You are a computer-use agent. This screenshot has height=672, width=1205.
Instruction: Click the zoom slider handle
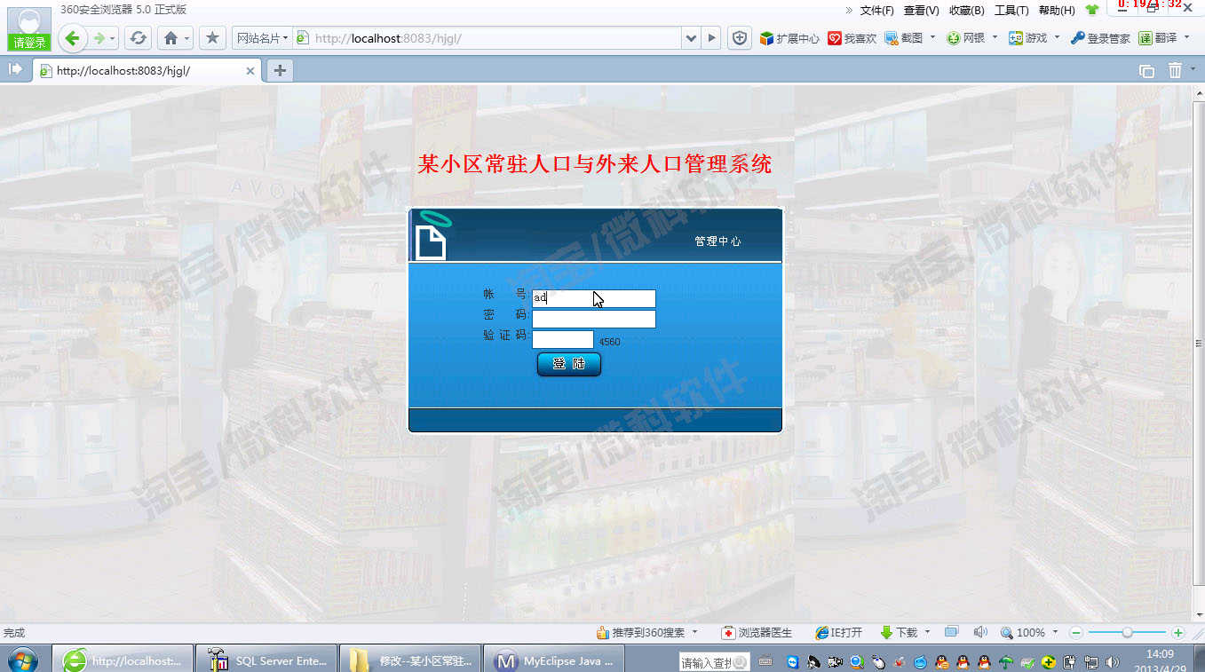tap(1127, 633)
